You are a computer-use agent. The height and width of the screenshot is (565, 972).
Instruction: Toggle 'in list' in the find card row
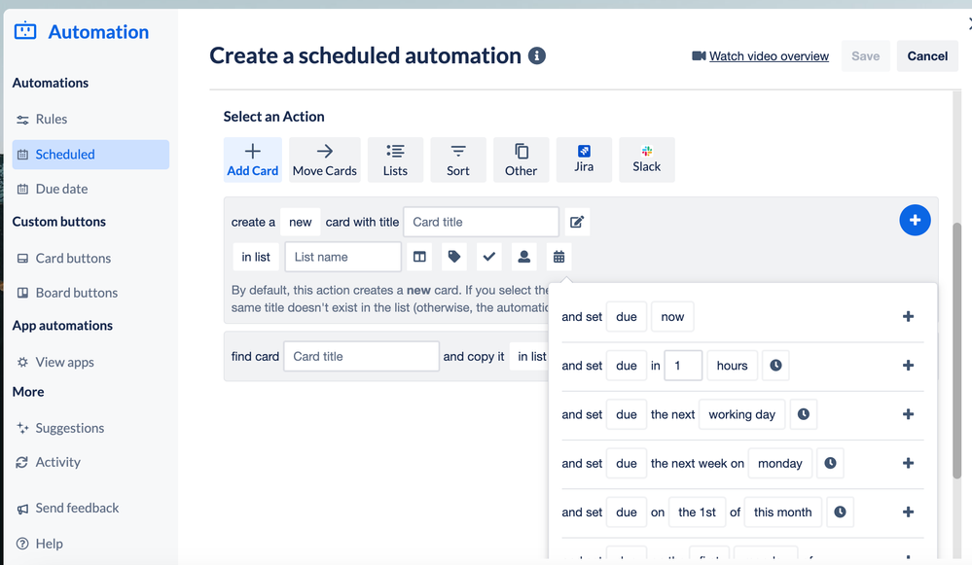pyautogui.click(x=530, y=356)
